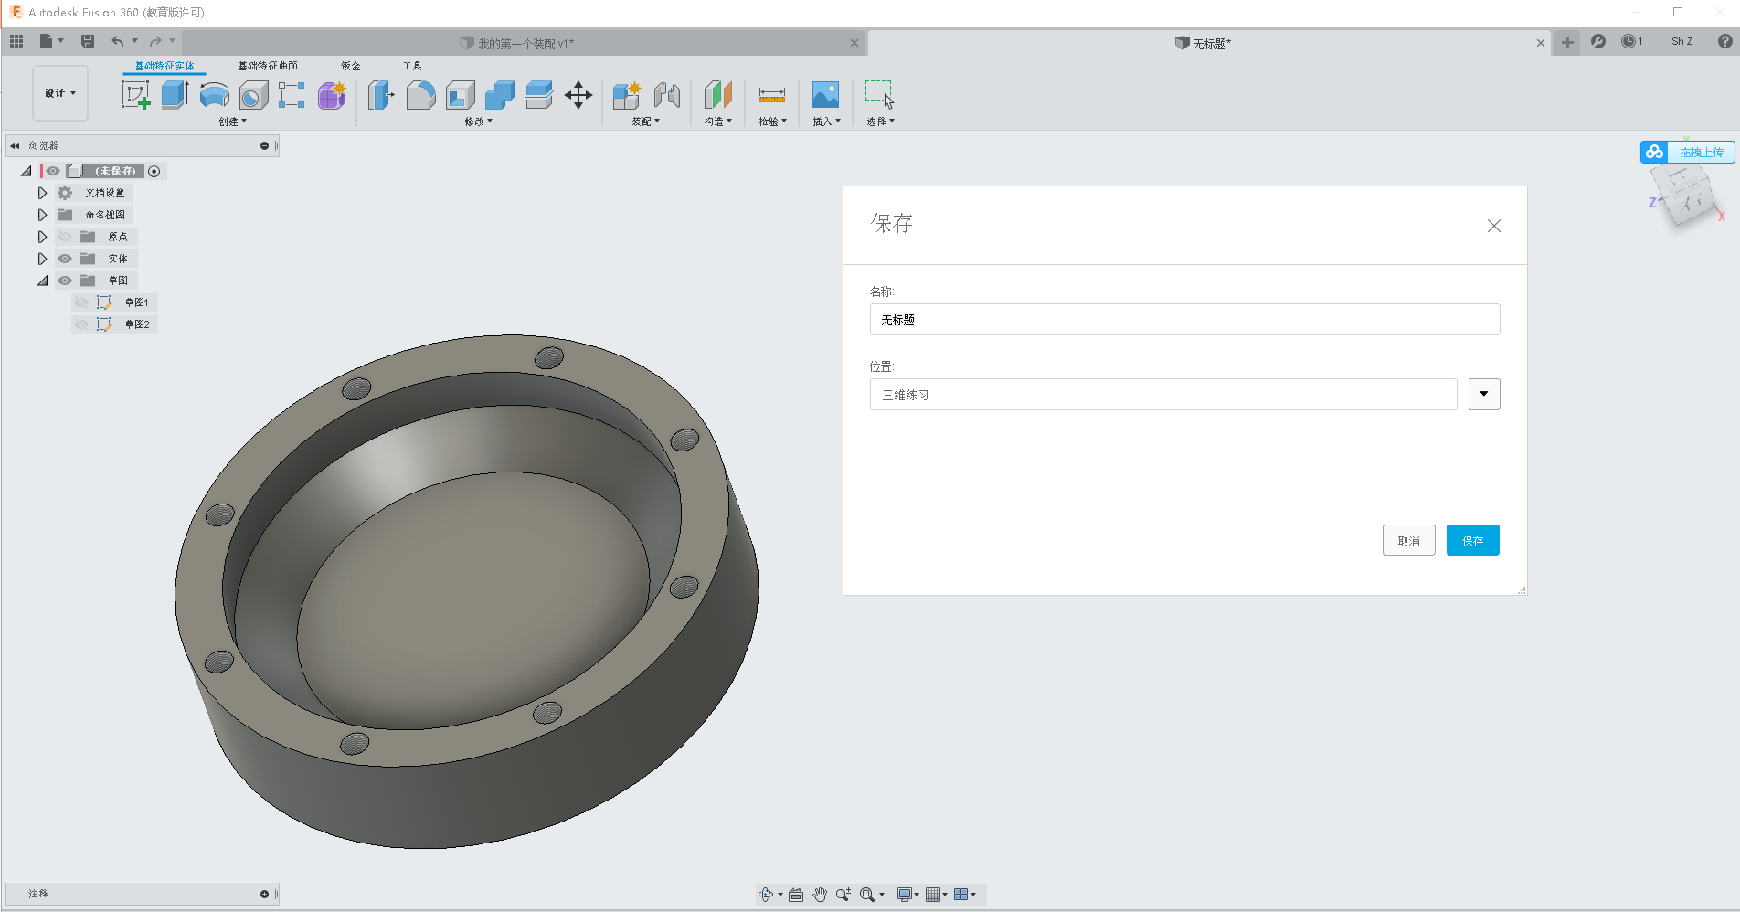
Task: Show 草图1 sketch via its eye icon
Action: 81,302
